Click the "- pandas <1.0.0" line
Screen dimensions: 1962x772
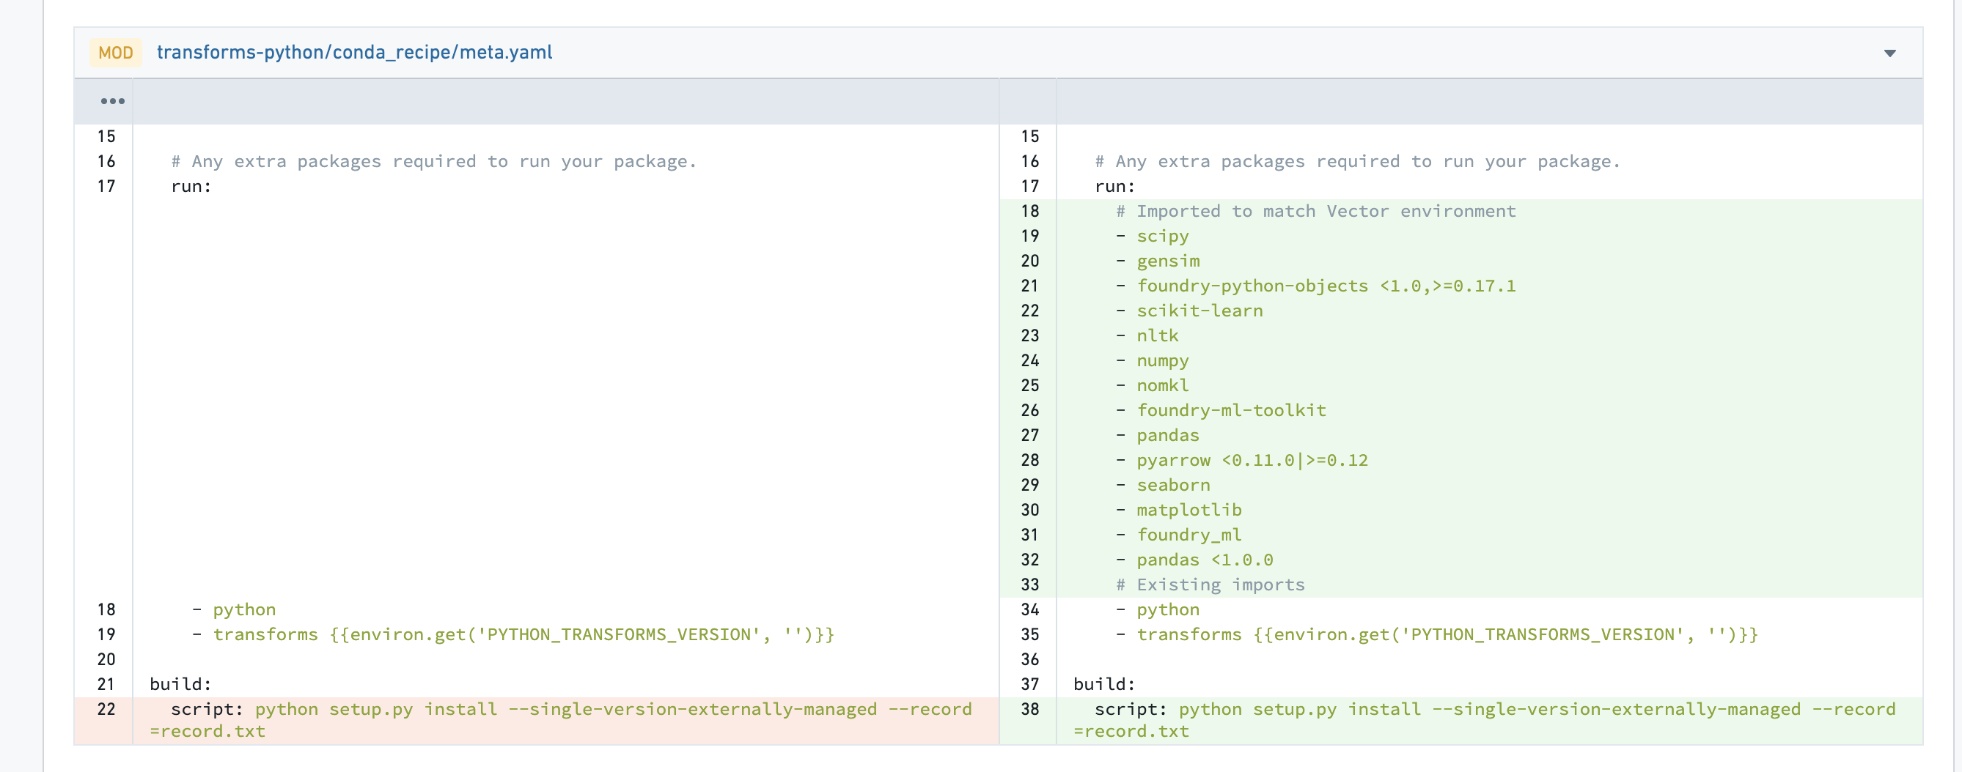[x=1194, y=560]
